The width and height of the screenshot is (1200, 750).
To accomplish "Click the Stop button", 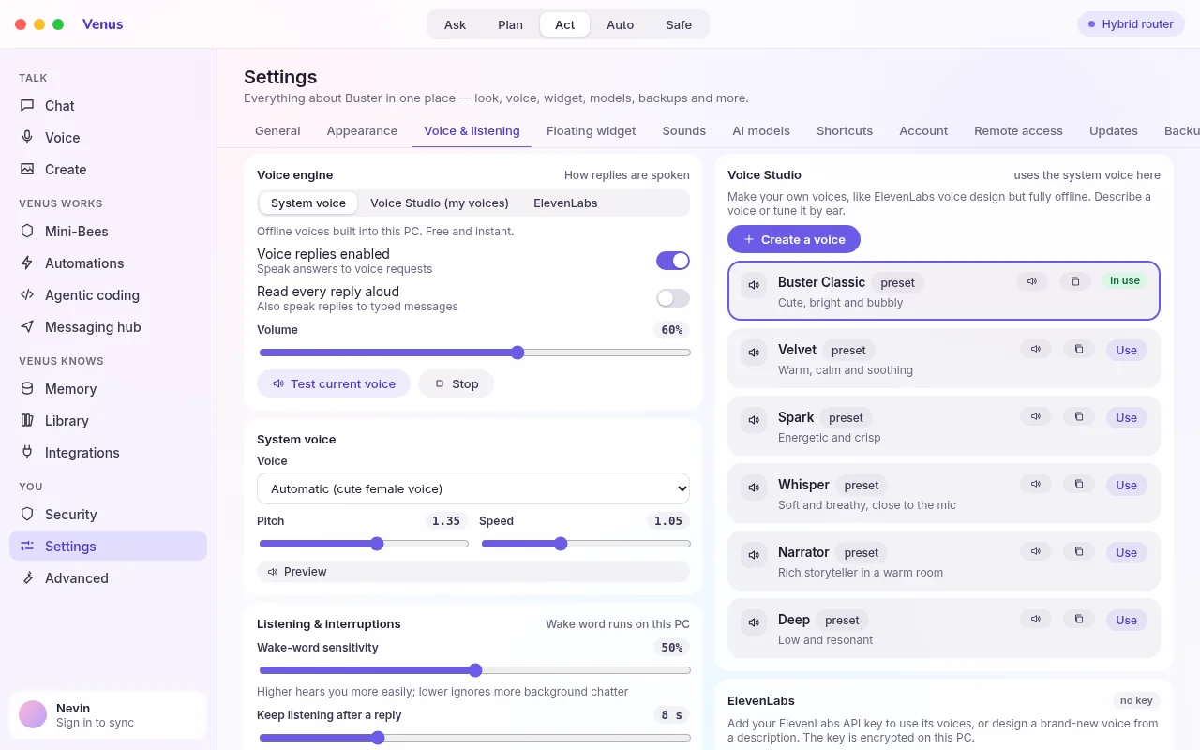I will [x=456, y=383].
